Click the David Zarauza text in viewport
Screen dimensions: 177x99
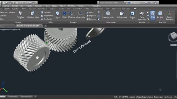coord(82,46)
